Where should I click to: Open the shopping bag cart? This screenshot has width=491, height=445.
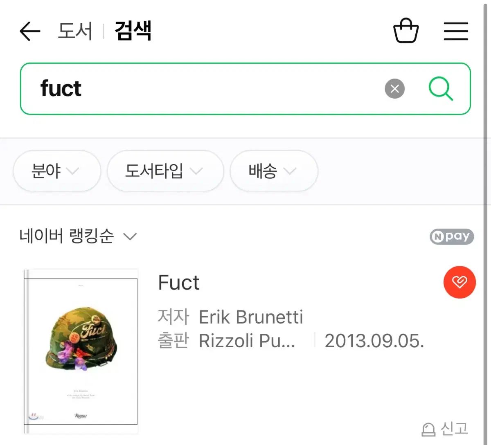coord(405,31)
